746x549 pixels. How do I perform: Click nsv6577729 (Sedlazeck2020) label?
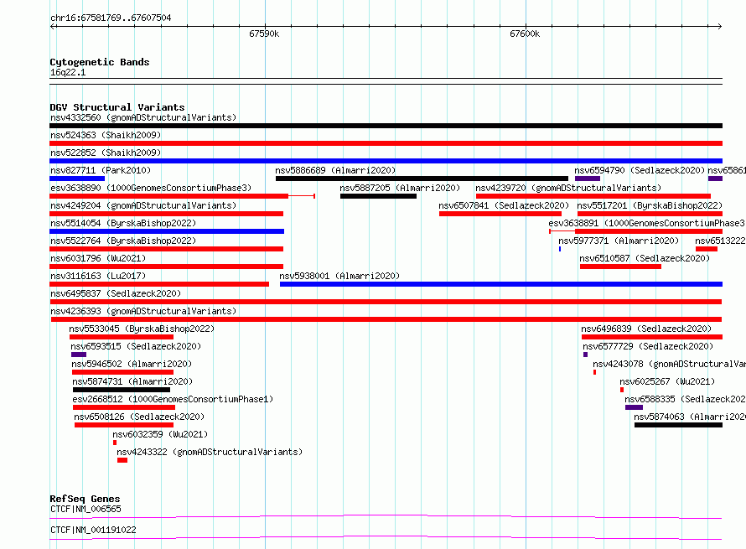tap(648, 346)
